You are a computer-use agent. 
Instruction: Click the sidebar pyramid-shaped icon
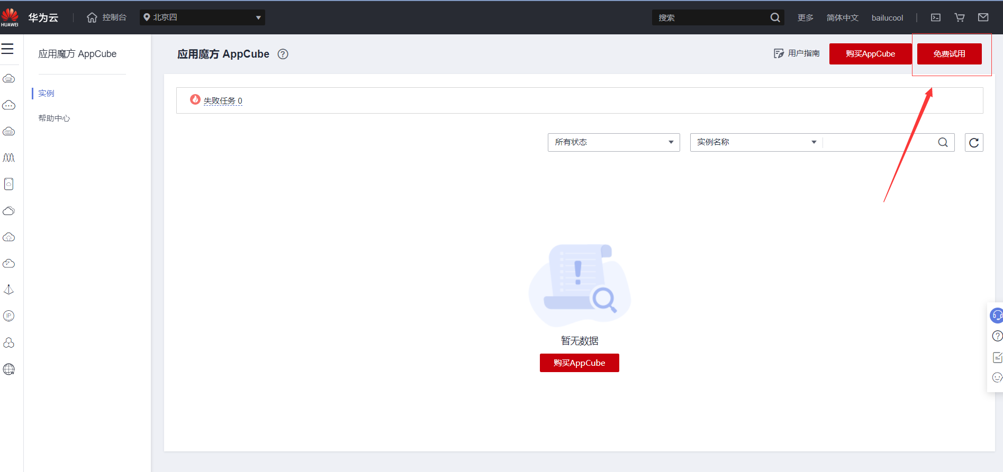pos(9,290)
